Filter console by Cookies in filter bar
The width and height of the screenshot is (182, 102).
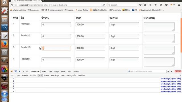tap(81, 75)
